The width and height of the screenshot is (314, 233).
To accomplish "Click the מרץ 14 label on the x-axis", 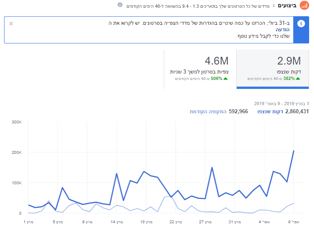I will click(x=116, y=222).
